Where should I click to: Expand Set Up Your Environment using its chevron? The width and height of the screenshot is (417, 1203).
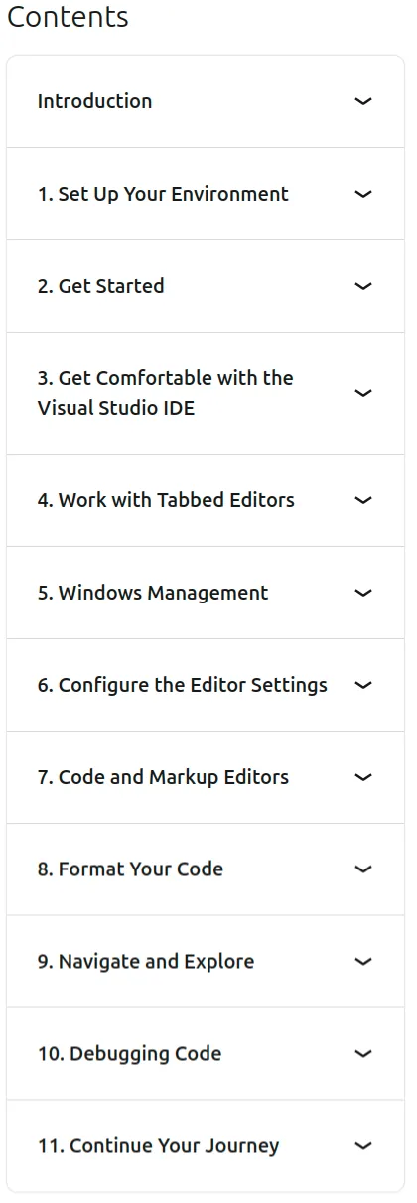(363, 194)
